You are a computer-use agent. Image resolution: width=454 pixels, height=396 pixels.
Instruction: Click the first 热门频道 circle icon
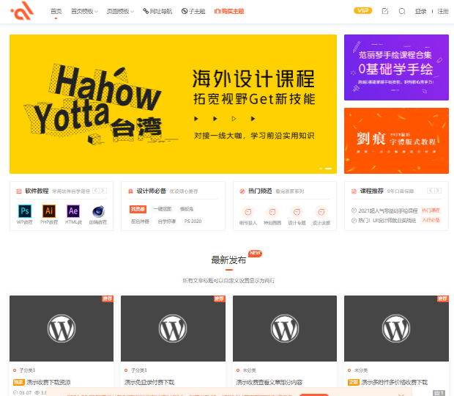[248, 212]
